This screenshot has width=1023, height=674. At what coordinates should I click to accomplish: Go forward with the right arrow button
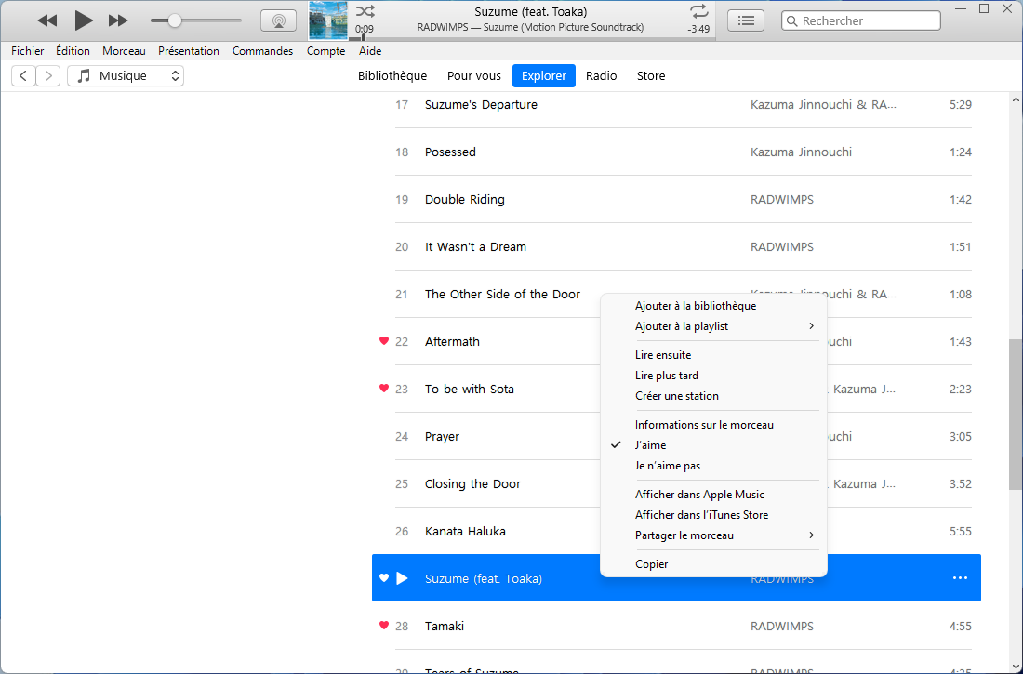point(48,75)
